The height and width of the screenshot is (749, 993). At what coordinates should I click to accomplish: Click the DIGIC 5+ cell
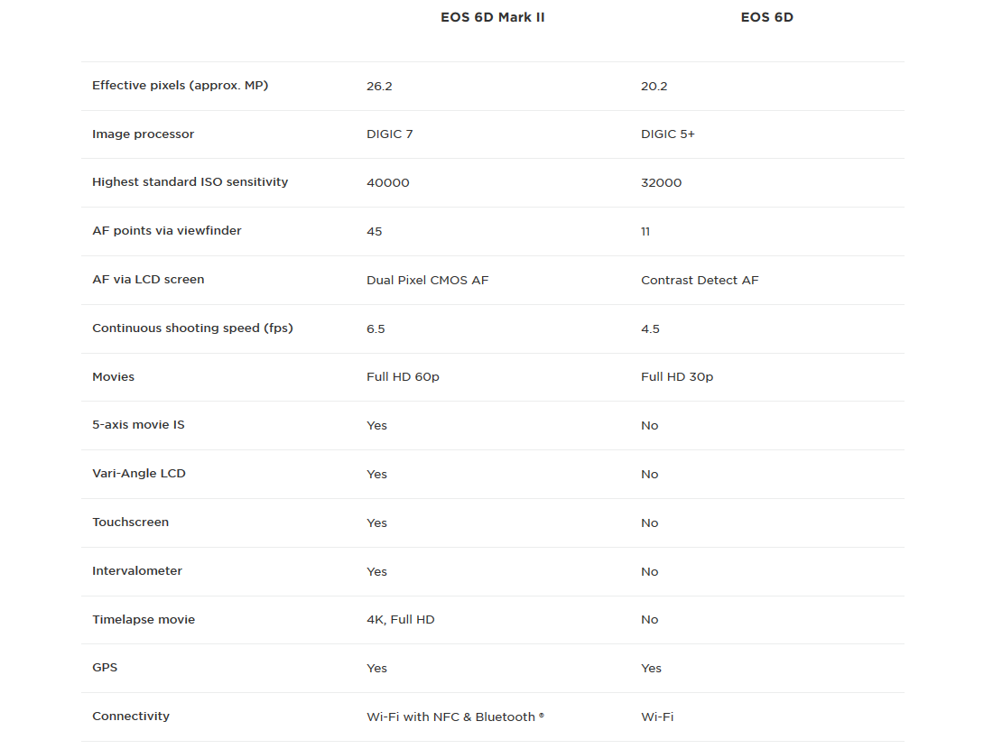667,134
